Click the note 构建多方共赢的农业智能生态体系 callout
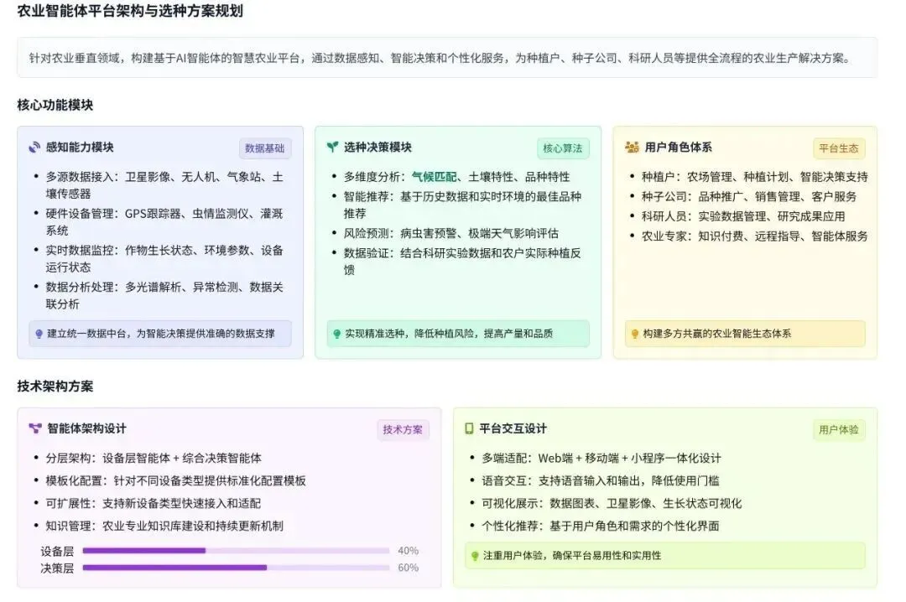This screenshot has width=906, height=602. (745, 334)
